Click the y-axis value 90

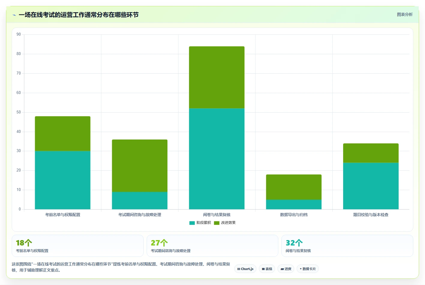[19, 34]
